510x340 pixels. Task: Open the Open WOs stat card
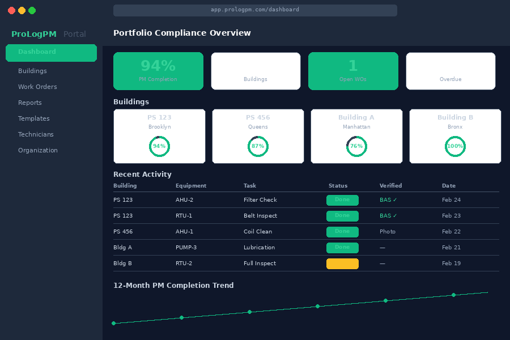click(353, 71)
